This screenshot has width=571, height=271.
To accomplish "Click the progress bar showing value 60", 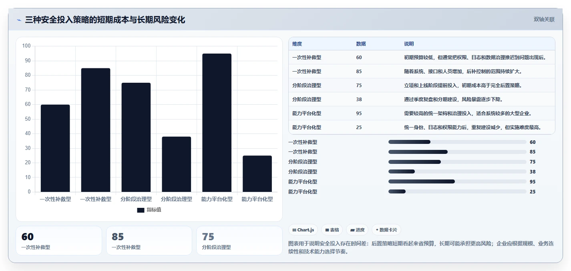I will point(457,142).
